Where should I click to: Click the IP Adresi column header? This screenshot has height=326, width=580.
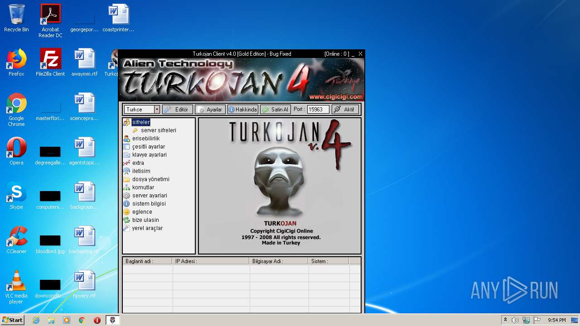coord(211,261)
